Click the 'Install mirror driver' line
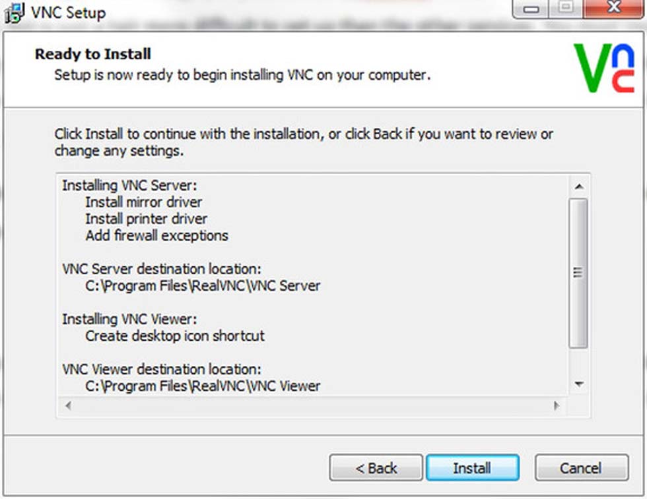647x499 pixels. pyautogui.click(x=144, y=202)
